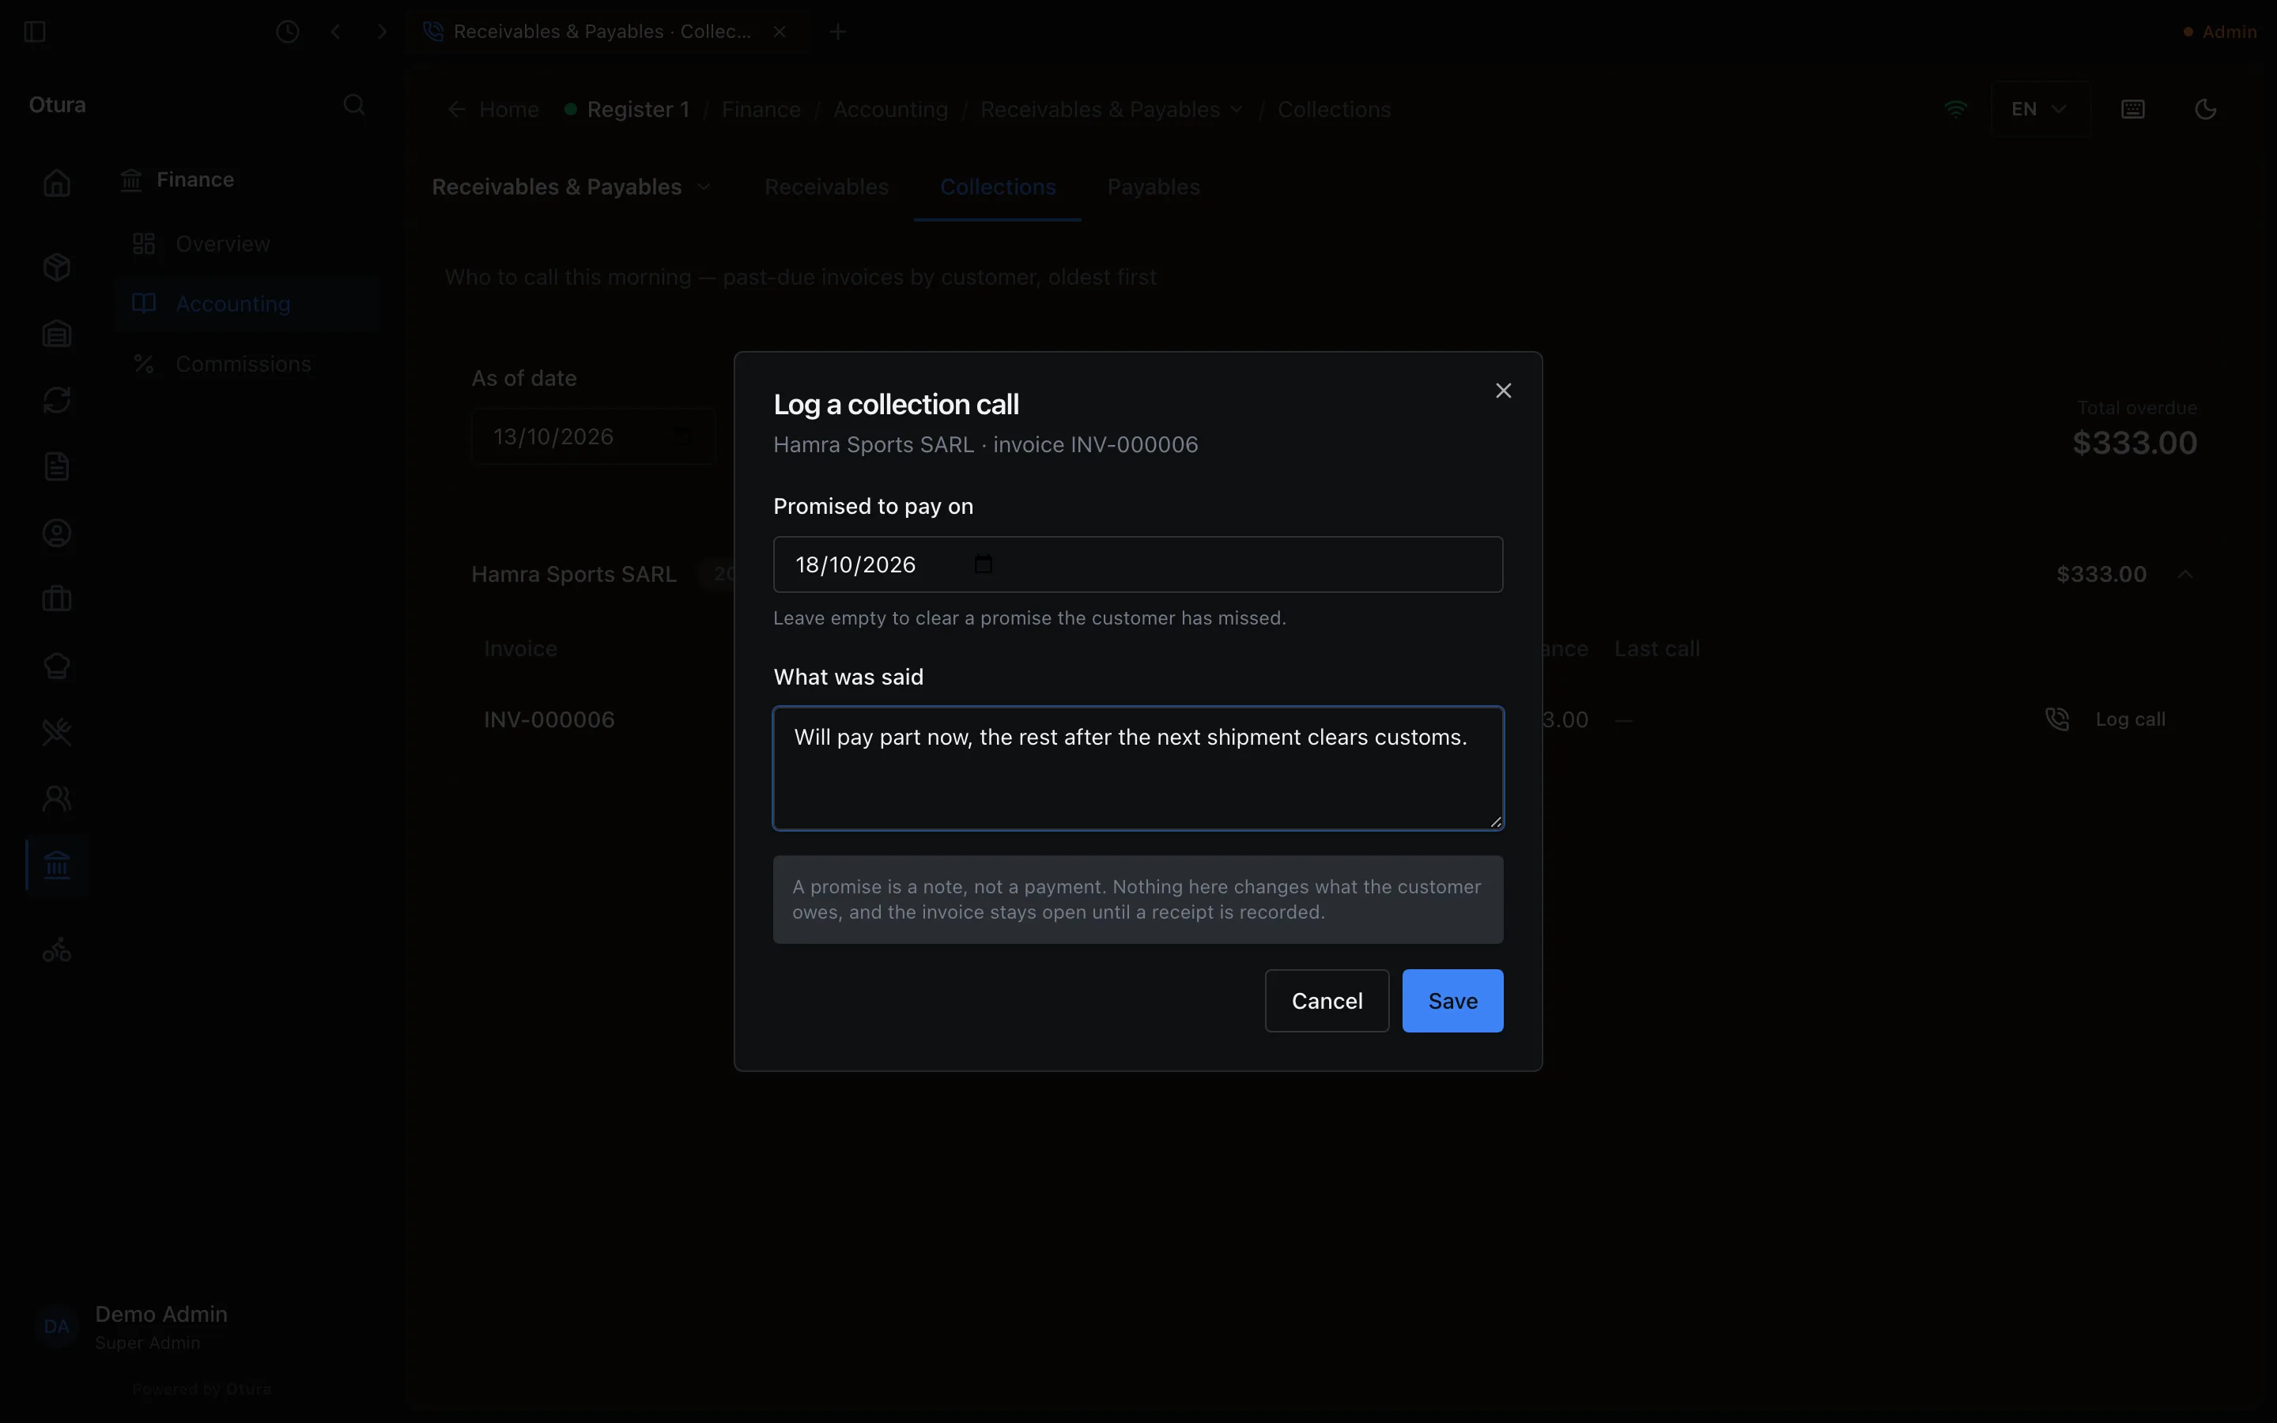Expand the Receivables & Payables heading dropdown
Image resolution: width=2277 pixels, height=1423 pixels.
704,187
